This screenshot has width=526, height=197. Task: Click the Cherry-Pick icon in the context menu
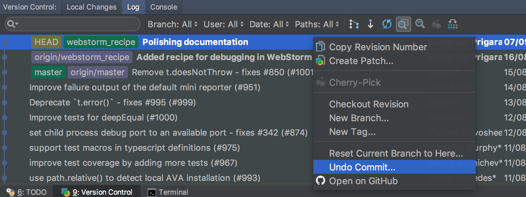(321, 82)
